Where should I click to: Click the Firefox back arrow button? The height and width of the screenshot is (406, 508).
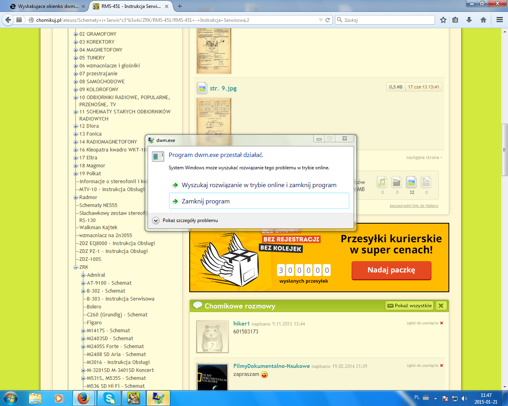(x=8, y=20)
